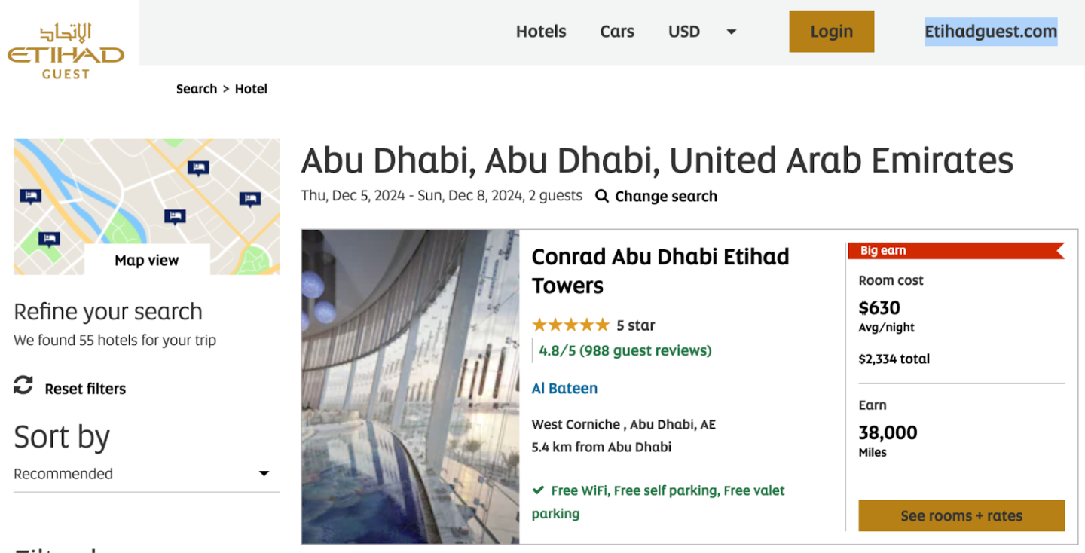Open the USD currency dropdown
The width and height of the screenshot is (1085, 553).
click(684, 32)
